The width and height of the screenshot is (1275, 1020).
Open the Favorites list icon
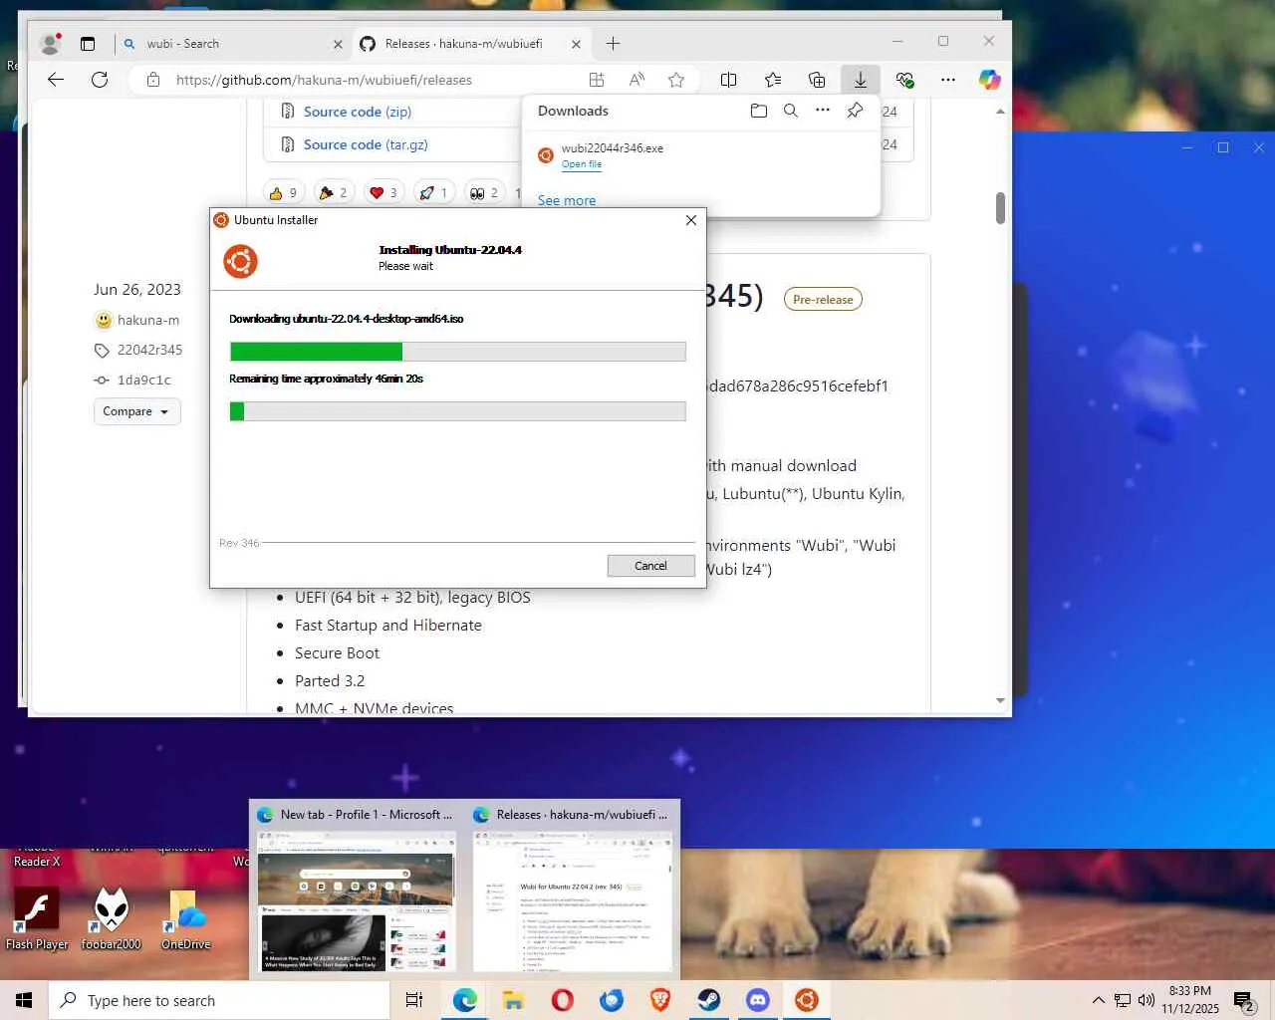773,80
